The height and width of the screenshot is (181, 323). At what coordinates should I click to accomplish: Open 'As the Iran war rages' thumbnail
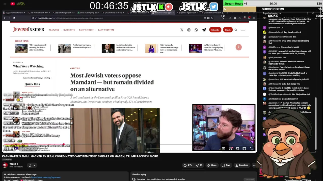tap(64, 48)
